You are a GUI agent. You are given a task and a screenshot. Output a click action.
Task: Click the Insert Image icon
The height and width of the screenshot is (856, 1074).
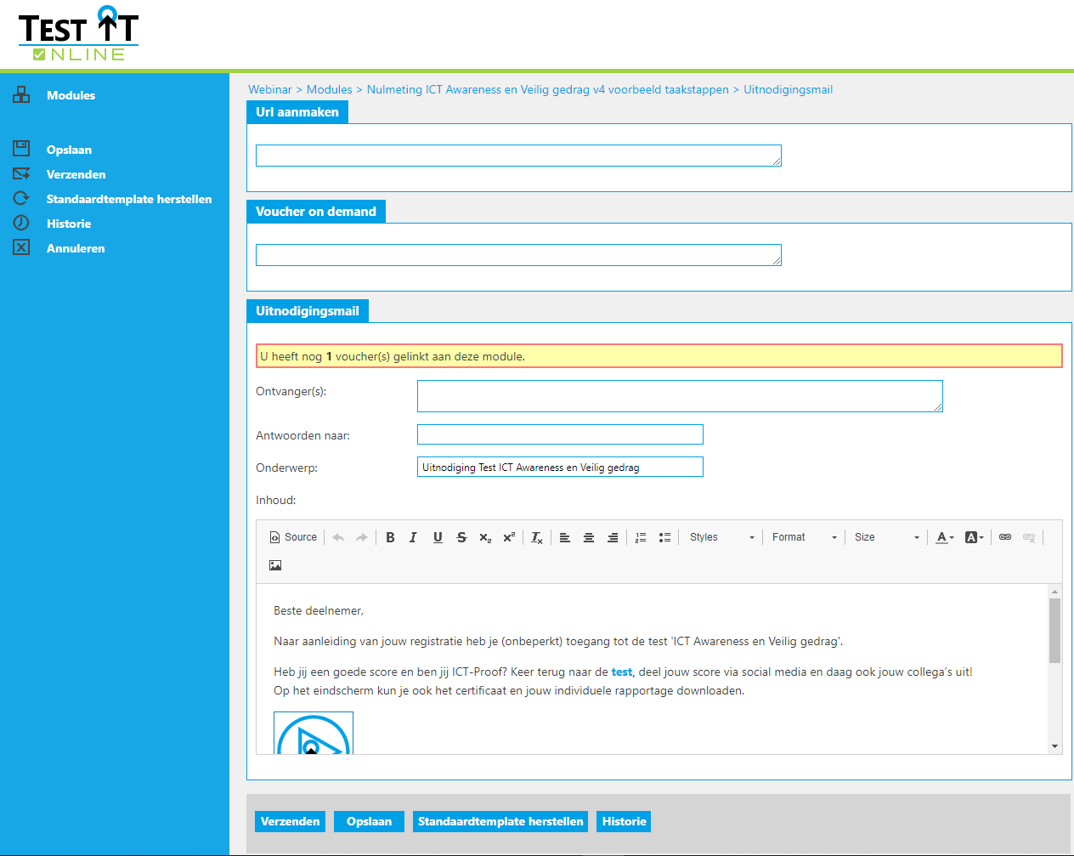[275, 565]
